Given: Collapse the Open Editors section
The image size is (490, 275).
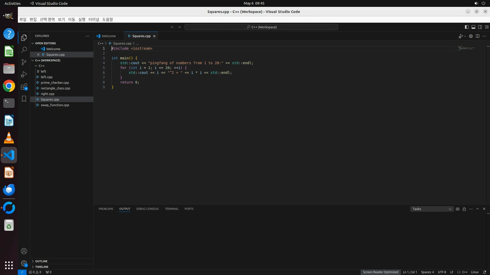Looking at the screenshot, I should 45,43.
